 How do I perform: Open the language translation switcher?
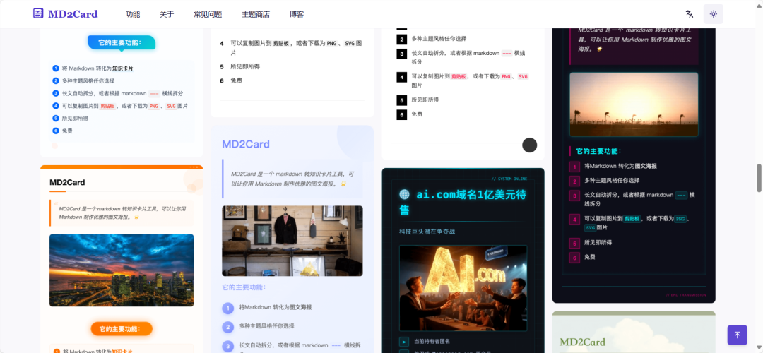689,14
